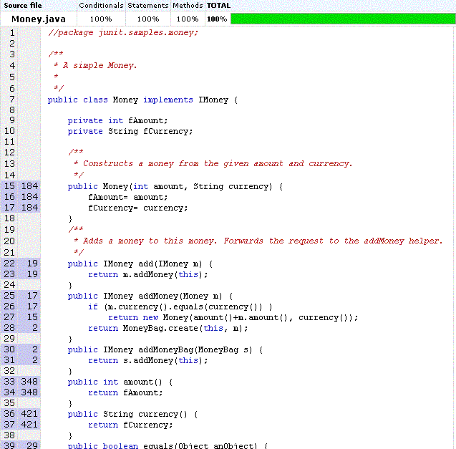This screenshot has height=449, width=456.
Task: Click line number 28 in the gutter
Action: point(9,328)
